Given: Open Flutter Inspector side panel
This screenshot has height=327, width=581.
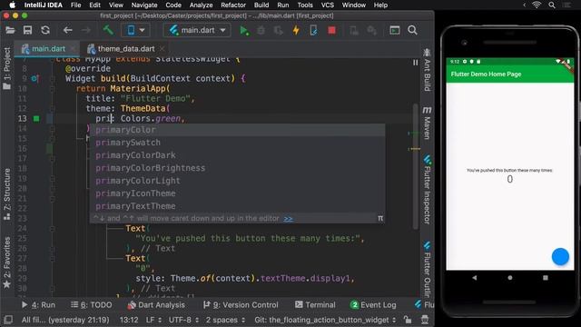Looking at the screenshot, I should tap(427, 190).
